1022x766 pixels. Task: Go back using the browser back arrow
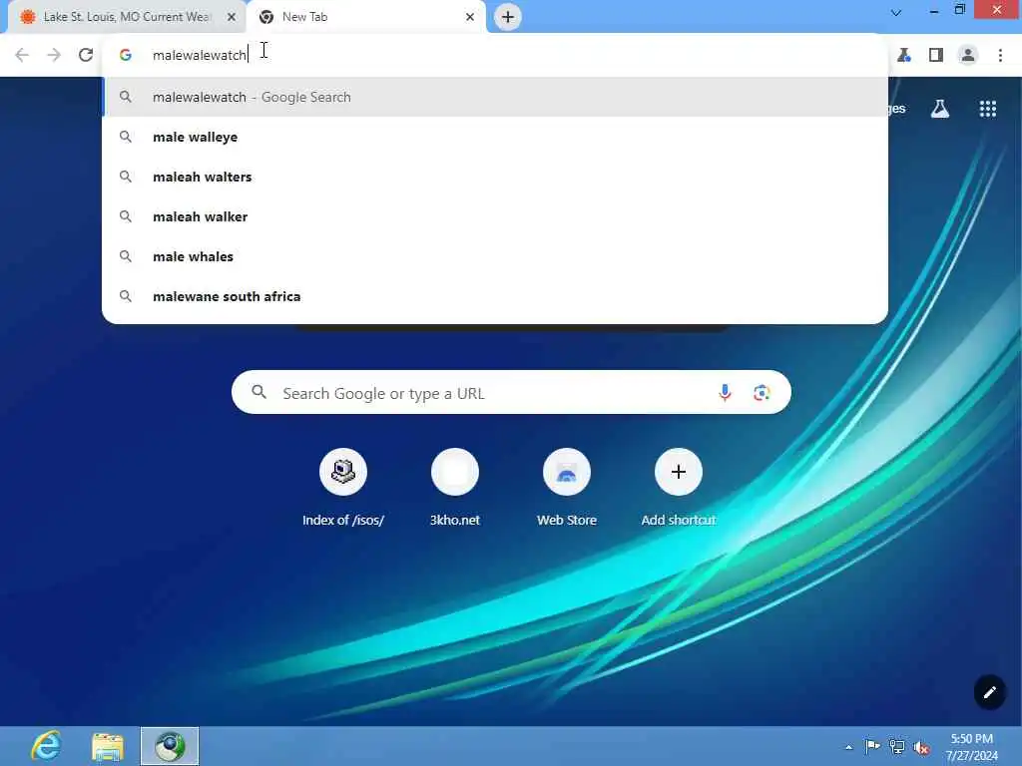[22, 55]
